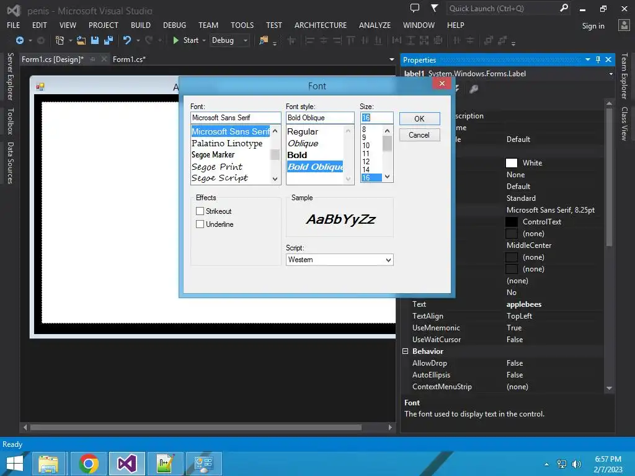
Task: Select Segoe Print in font list
Action: tap(217, 167)
